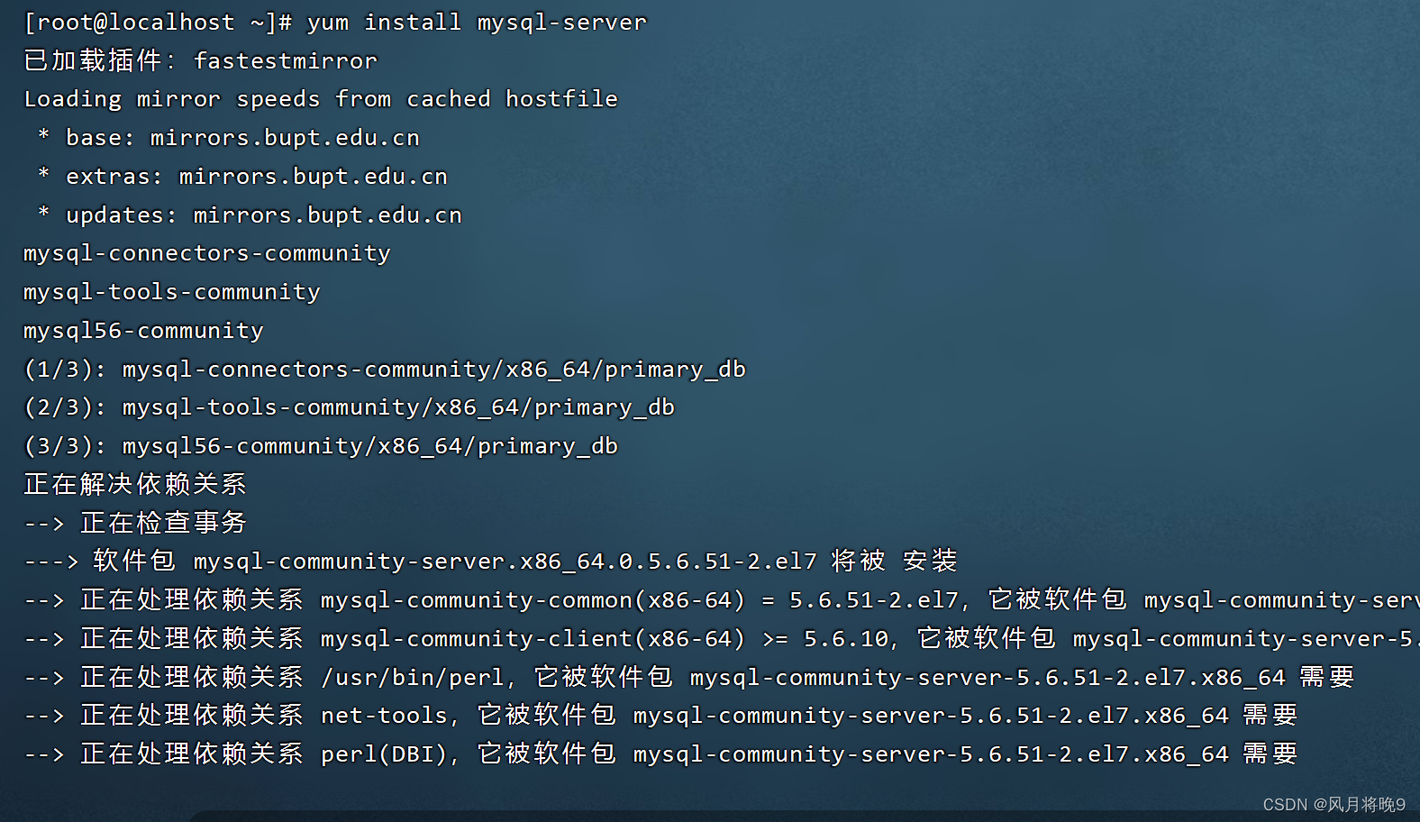1420x822 pixels.
Task: Click the 'extras: mirrors.bupt.edu.cn' line
Action: pos(257,177)
